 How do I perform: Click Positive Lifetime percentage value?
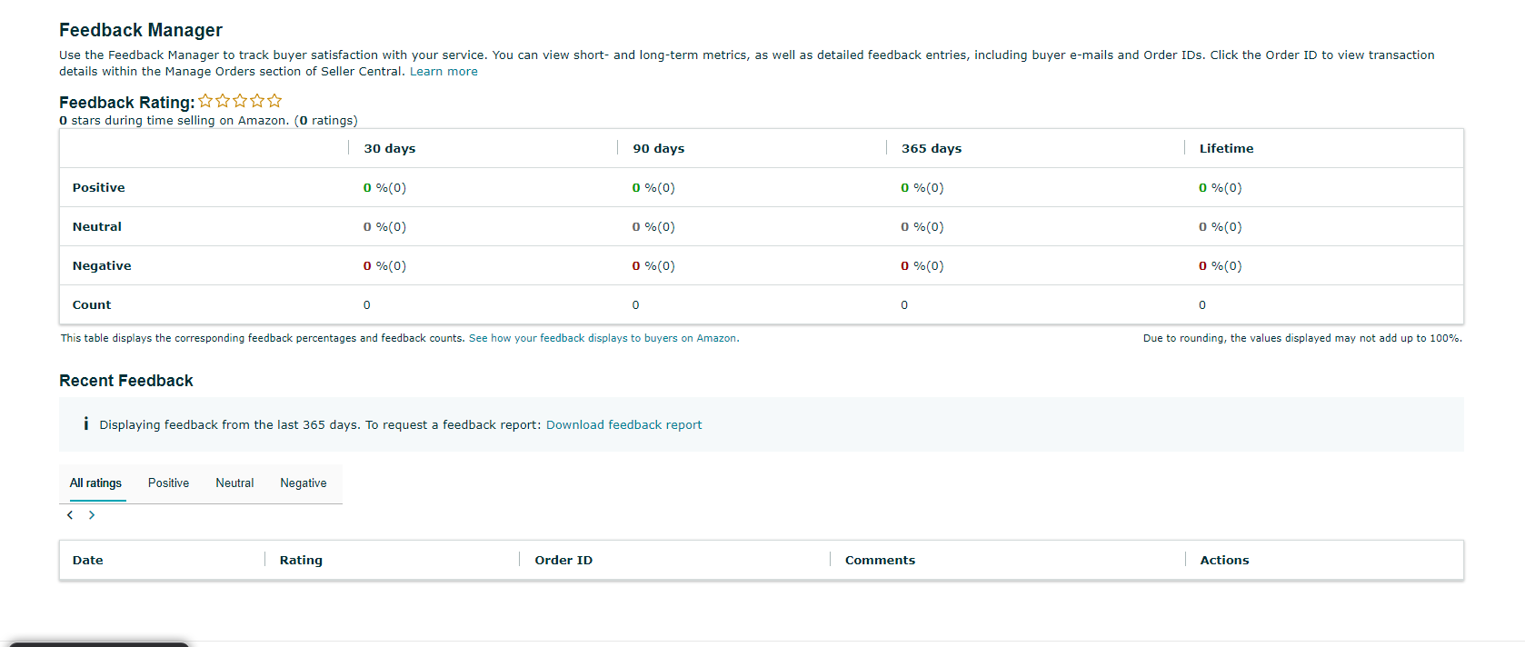coord(1220,188)
